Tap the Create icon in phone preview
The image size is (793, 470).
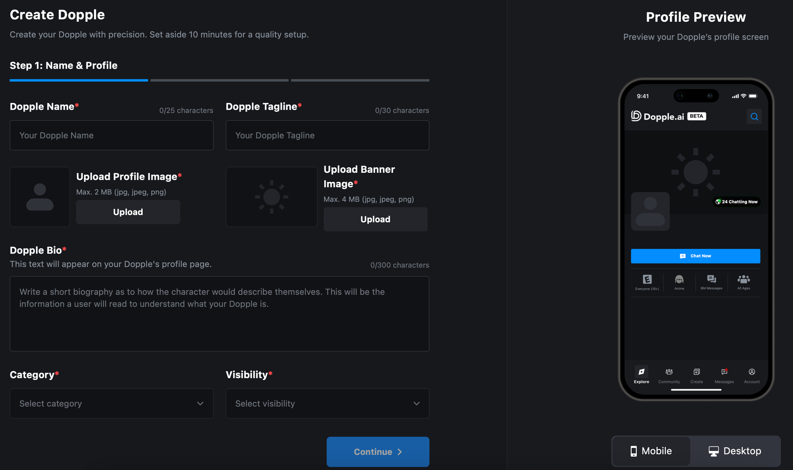[696, 372]
